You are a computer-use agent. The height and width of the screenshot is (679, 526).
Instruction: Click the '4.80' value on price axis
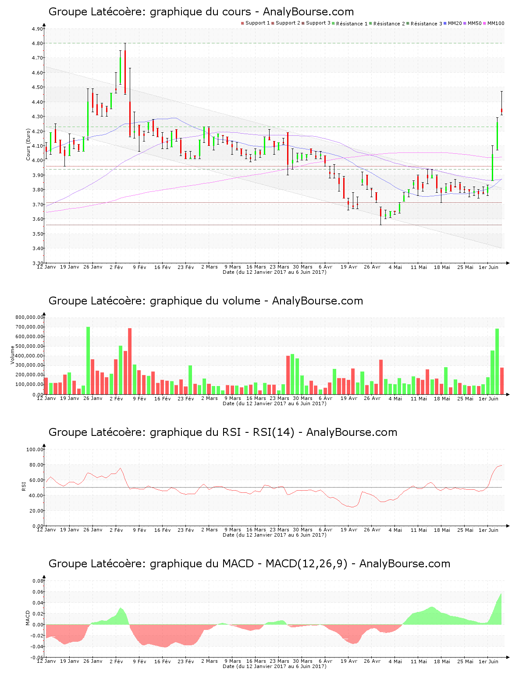click(37, 43)
